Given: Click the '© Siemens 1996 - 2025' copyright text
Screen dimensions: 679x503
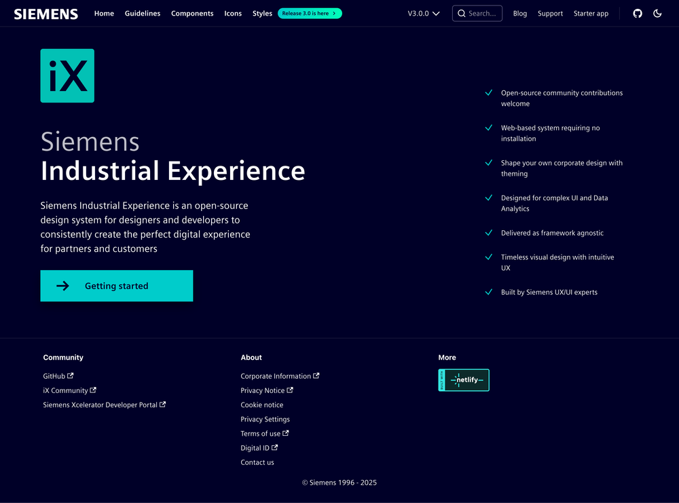Looking at the screenshot, I should (339, 483).
